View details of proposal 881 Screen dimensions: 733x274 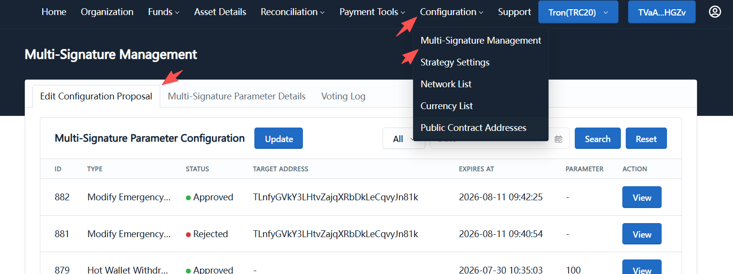[x=642, y=234]
